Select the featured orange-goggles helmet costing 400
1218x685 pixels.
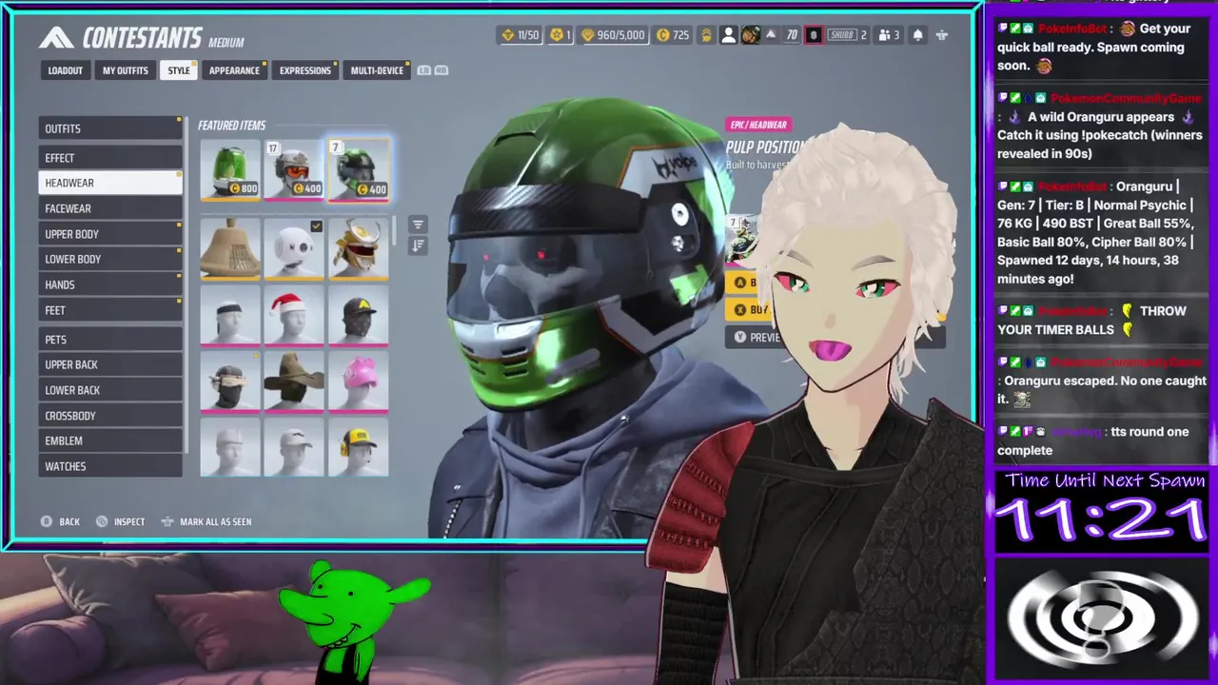coord(294,169)
